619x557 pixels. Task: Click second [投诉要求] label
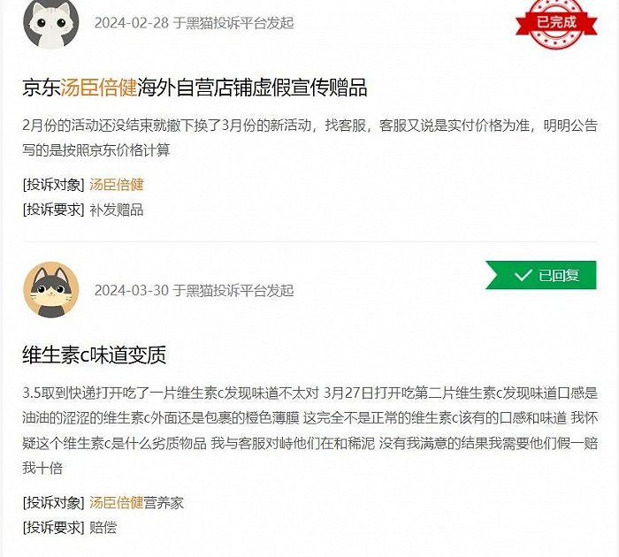(54, 528)
